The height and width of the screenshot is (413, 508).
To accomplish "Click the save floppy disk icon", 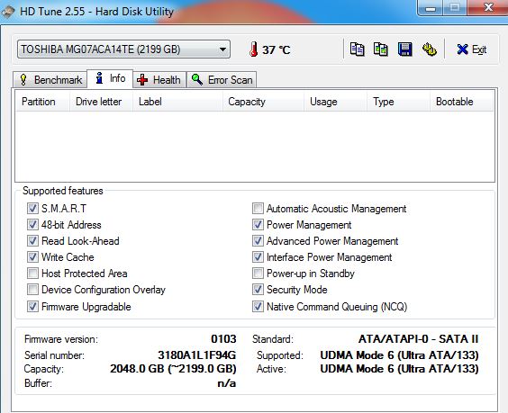I will 404,49.
